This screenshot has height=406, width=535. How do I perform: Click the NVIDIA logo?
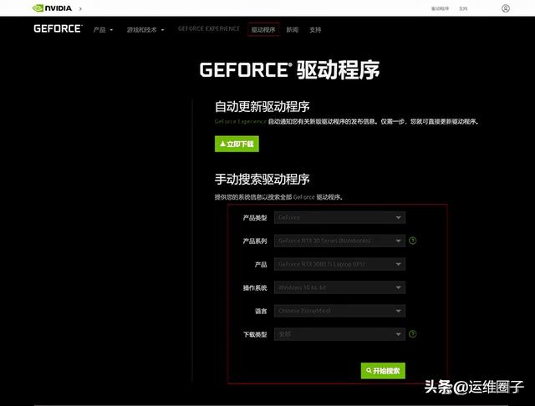coord(52,8)
